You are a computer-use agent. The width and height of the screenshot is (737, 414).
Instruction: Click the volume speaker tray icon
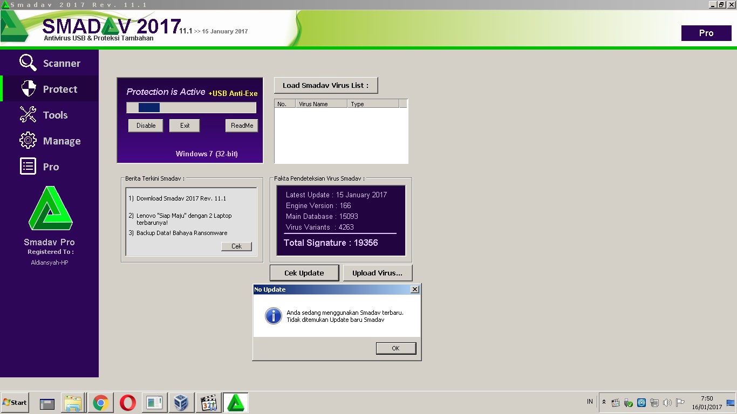pos(667,403)
